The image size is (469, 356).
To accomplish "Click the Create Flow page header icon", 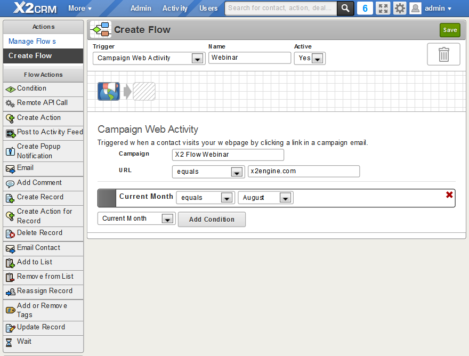I will tap(101, 30).
